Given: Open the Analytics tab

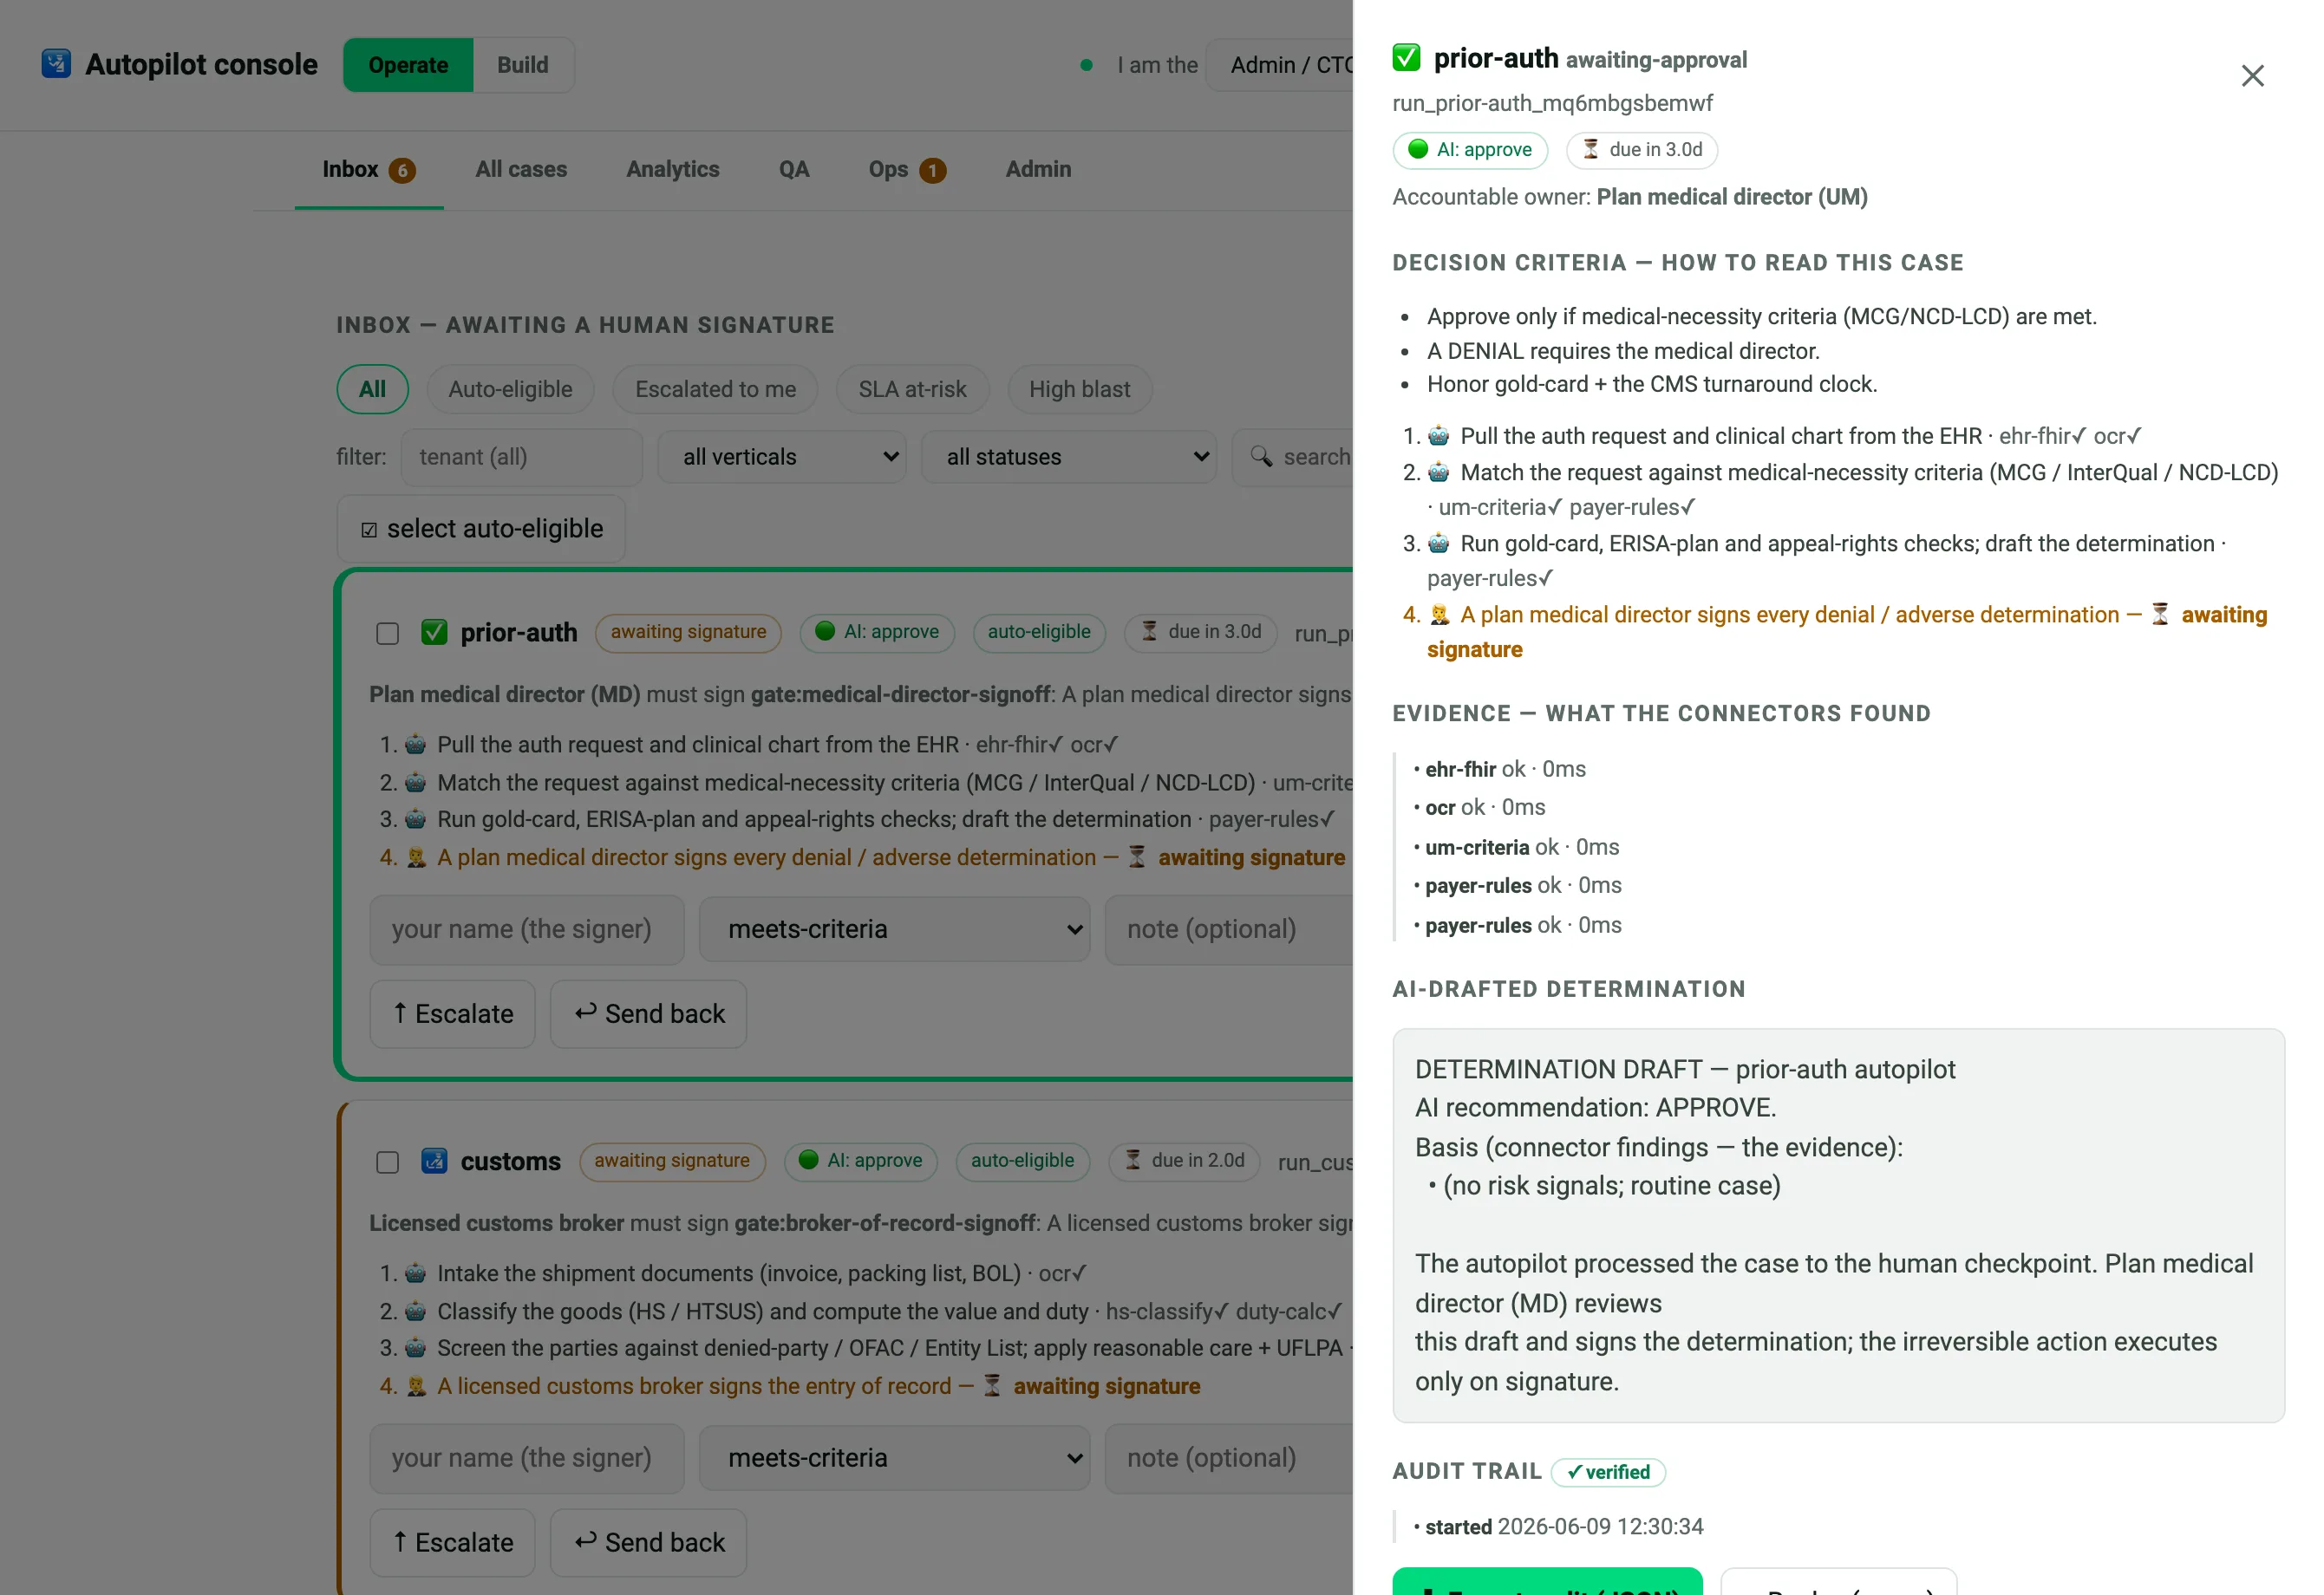Looking at the screenshot, I should click(673, 170).
